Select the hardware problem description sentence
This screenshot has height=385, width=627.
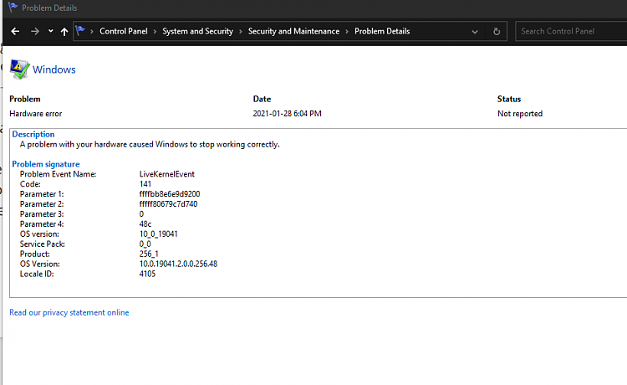[x=150, y=145]
